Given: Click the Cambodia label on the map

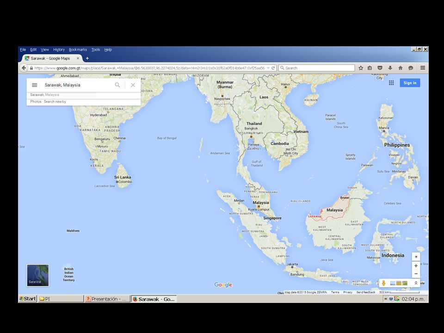Looking at the screenshot, I should coord(280,143).
